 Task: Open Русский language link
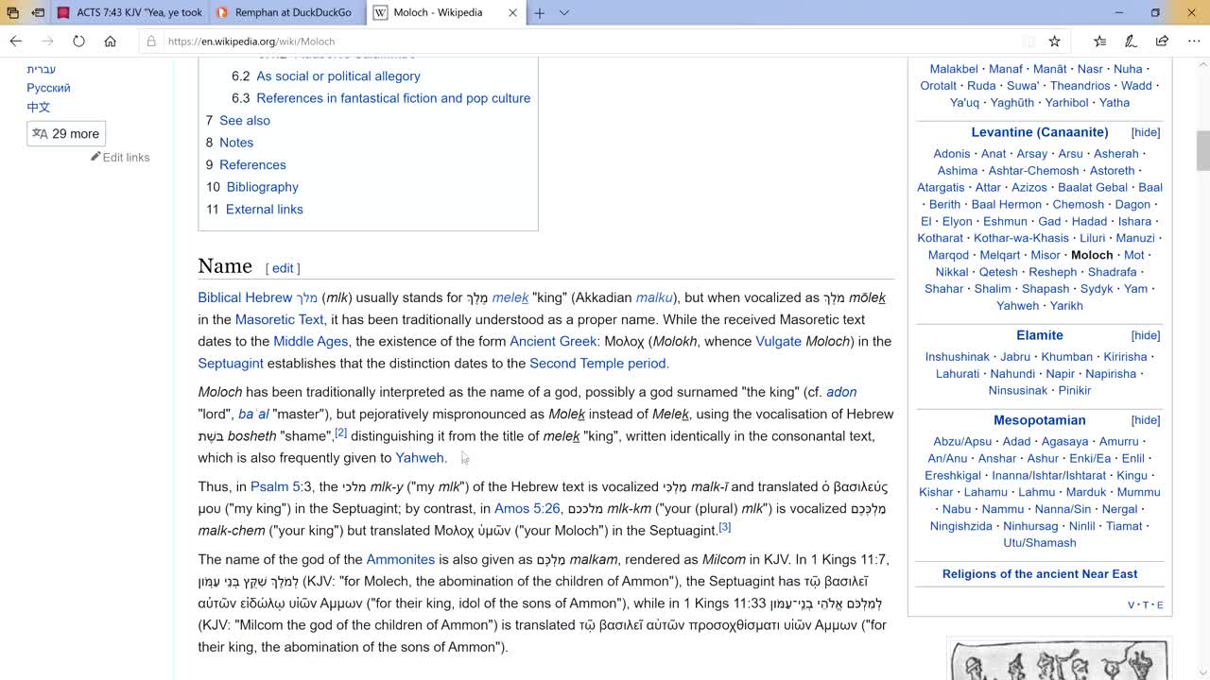point(48,88)
